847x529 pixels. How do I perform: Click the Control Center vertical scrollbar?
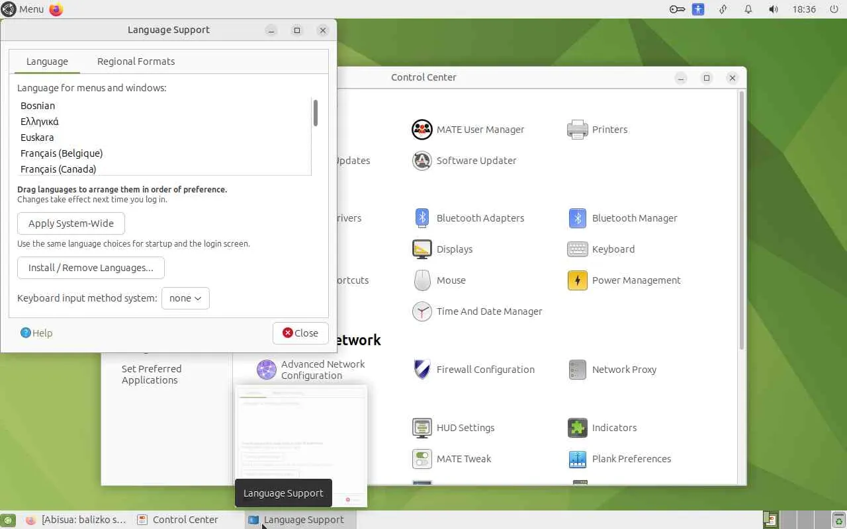click(742, 221)
